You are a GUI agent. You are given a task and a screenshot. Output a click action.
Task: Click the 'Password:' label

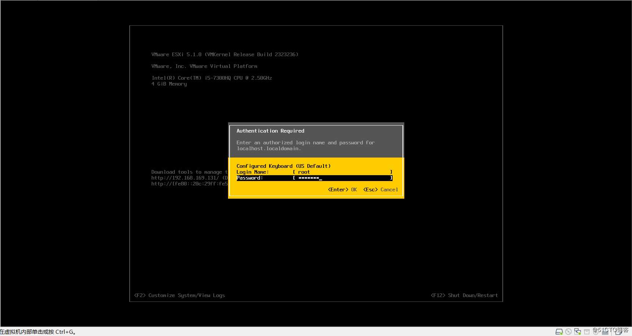(250, 178)
